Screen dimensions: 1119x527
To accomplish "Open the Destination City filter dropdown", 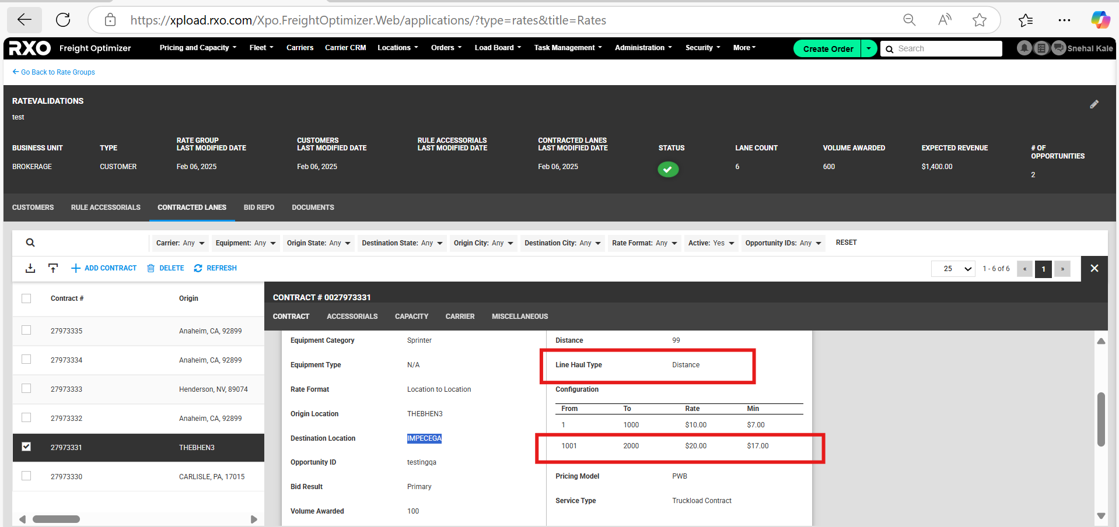I will [x=562, y=243].
